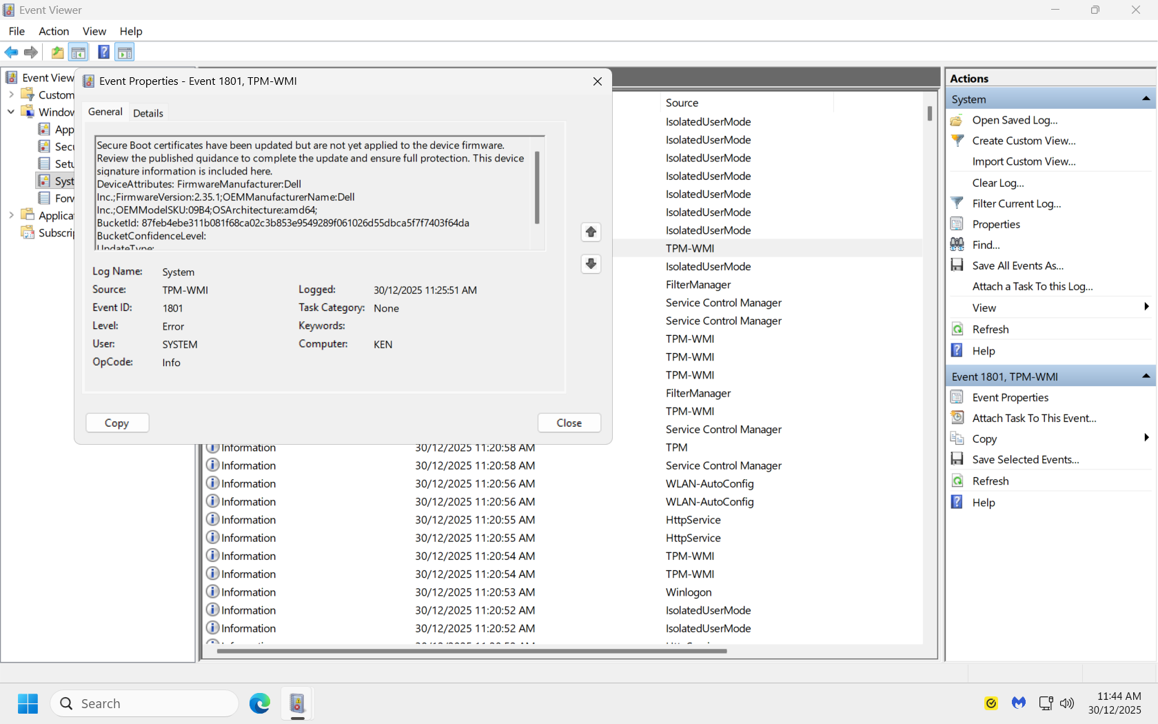1158x724 pixels.
Task: Click the Find binoculars icon in Actions pane
Action: [x=957, y=244]
